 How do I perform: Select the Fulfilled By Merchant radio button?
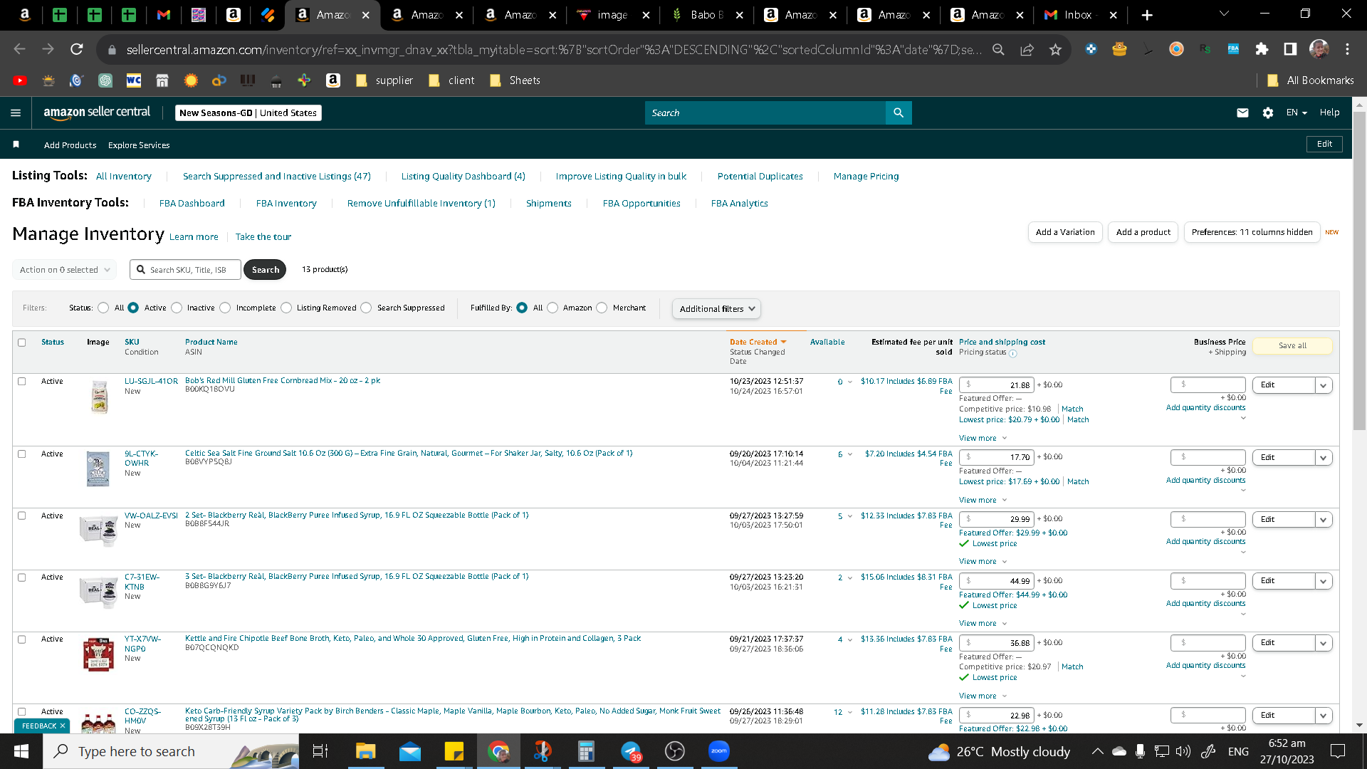click(602, 308)
